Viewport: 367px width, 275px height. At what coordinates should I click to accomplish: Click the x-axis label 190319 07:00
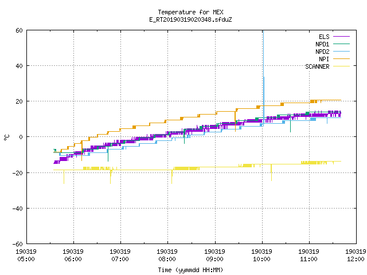point(120,256)
